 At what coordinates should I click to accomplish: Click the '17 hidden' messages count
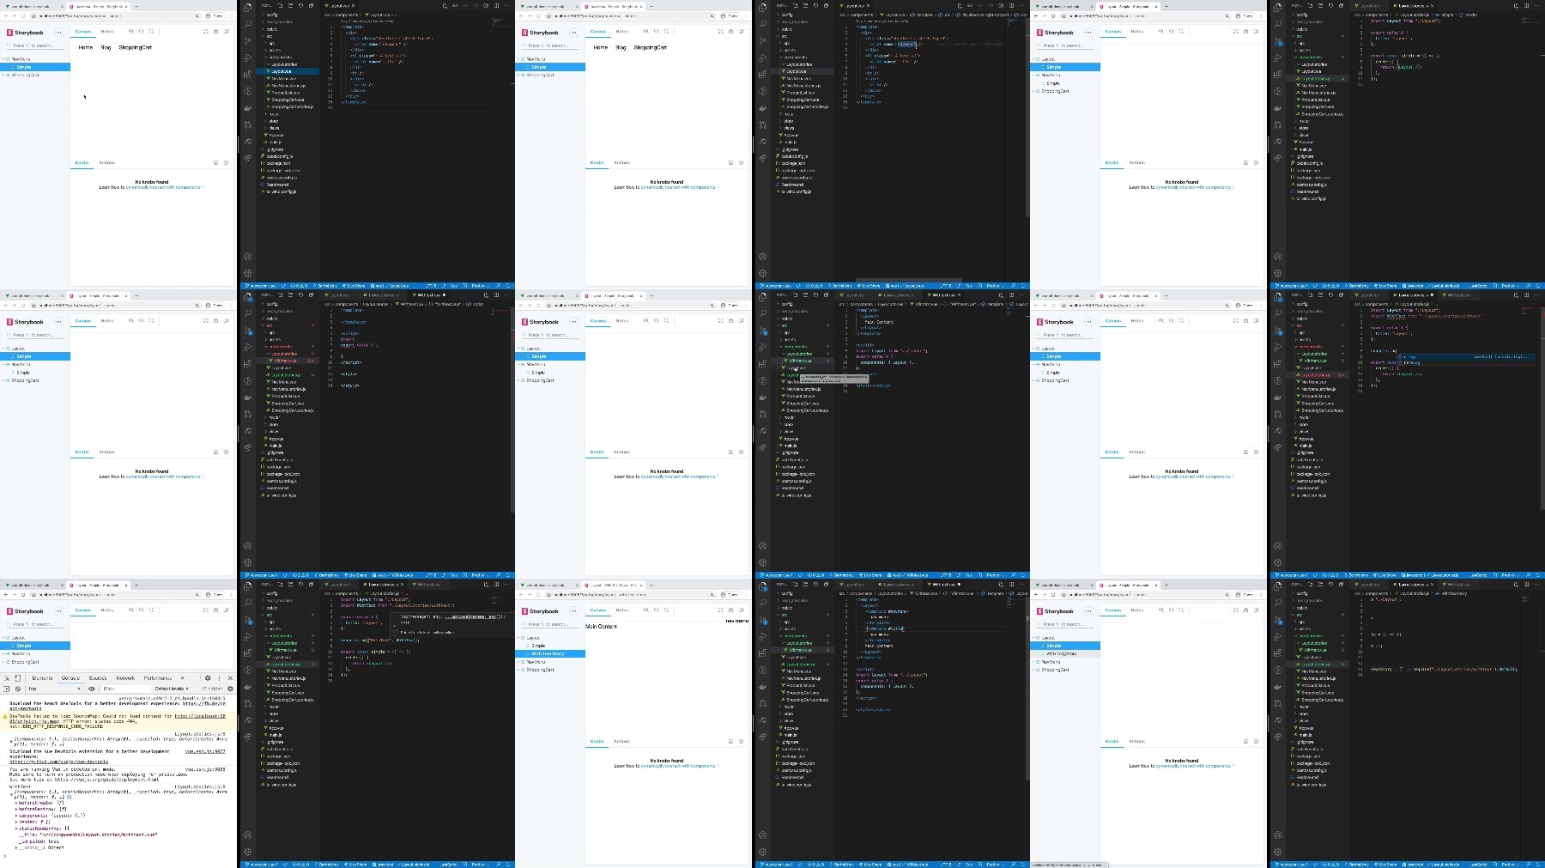(x=212, y=689)
